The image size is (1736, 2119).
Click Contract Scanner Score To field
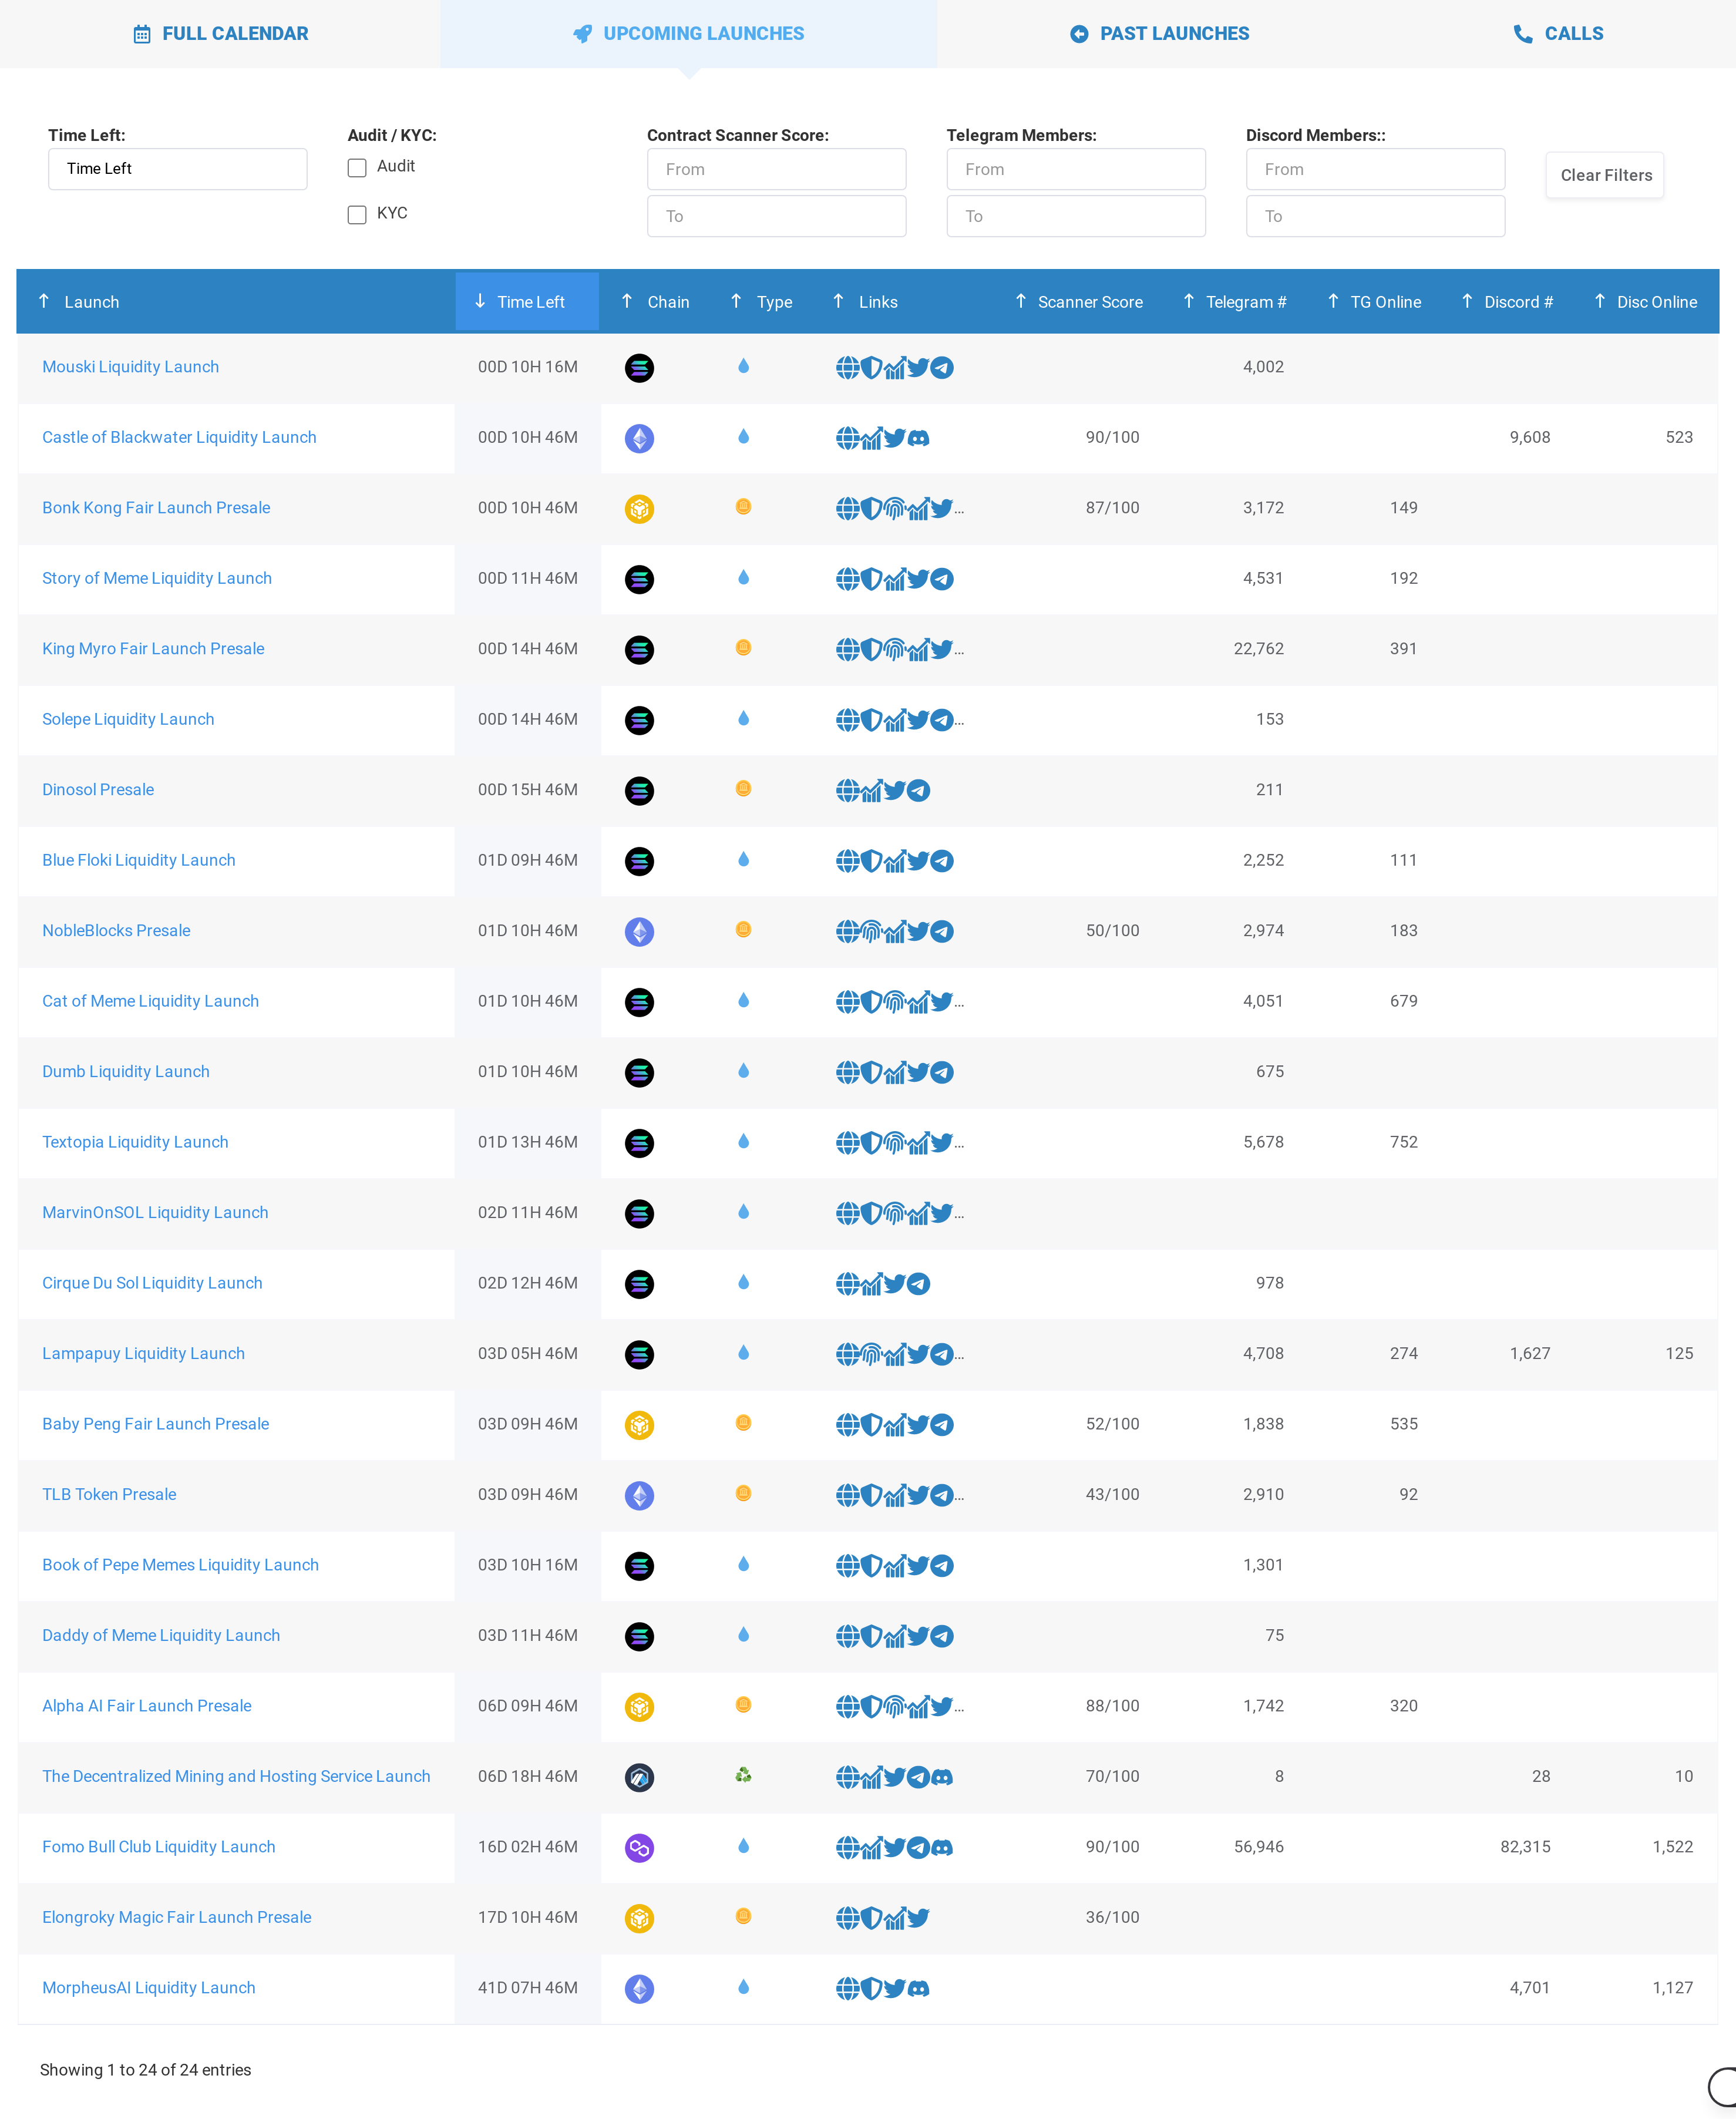[x=776, y=216]
